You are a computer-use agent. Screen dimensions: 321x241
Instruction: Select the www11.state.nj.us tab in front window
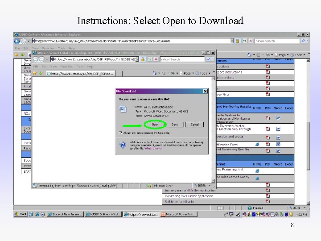[81, 74]
